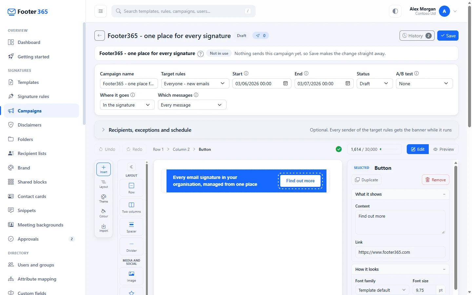472x295 pixels.
Task: Open Shared blocks in the sidebar
Action: (x=42, y=182)
